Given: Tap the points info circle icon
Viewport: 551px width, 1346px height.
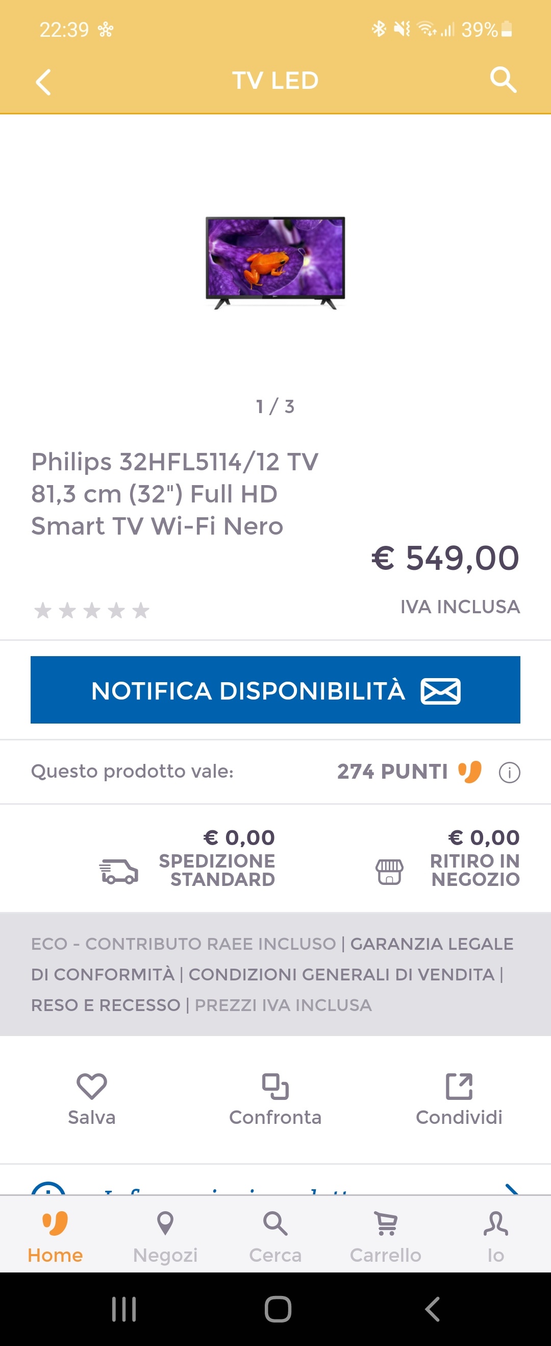Looking at the screenshot, I should (509, 772).
